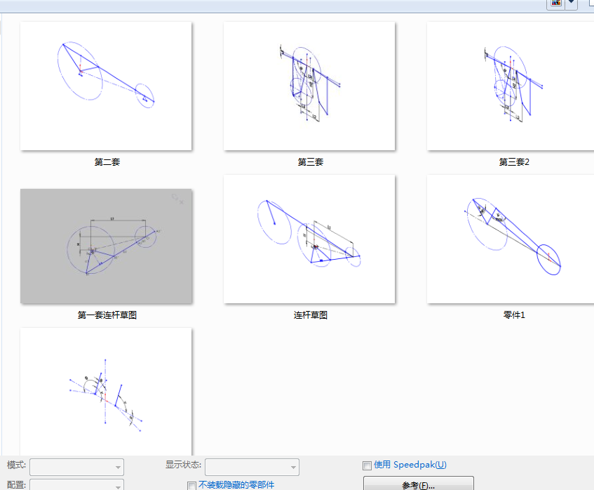Click the 第三套 file name

(x=310, y=162)
